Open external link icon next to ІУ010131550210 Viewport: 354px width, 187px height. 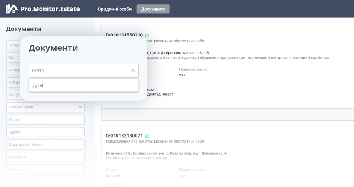[x=147, y=36]
